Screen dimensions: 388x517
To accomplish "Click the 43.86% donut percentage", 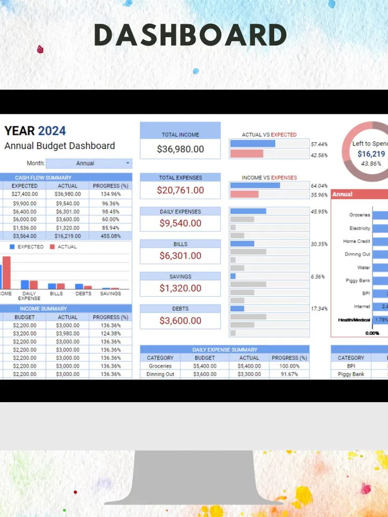I will [371, 164].
